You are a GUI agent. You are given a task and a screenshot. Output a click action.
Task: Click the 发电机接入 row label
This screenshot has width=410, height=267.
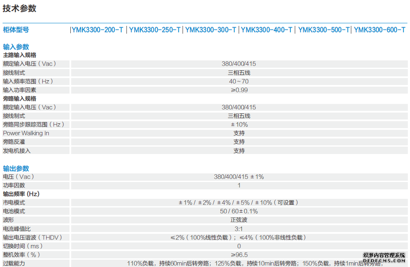coord(17,151)
